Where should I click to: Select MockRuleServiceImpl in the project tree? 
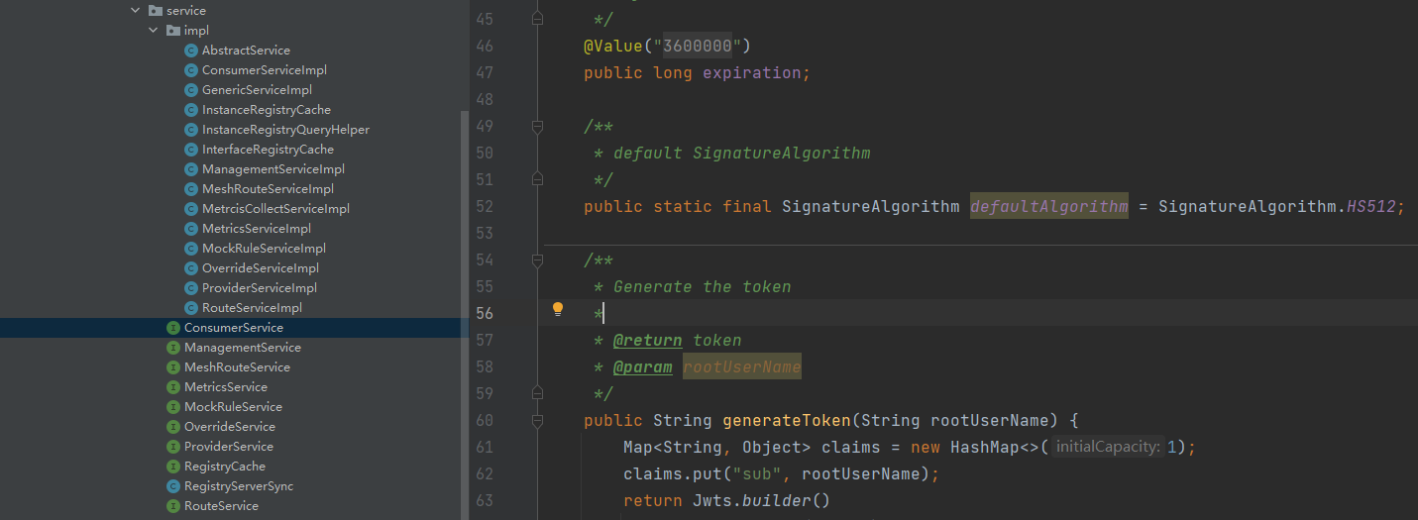pos(264,249)
